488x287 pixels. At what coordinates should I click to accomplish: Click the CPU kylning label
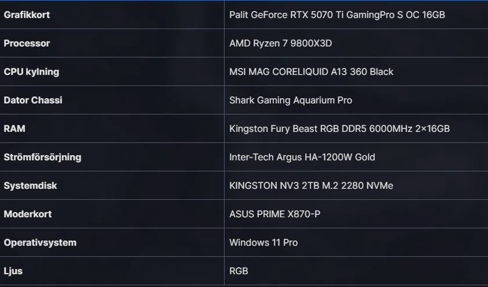click(31, 72)
